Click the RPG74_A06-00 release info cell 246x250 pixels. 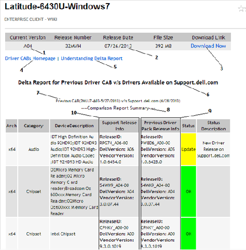click(119, 149)
